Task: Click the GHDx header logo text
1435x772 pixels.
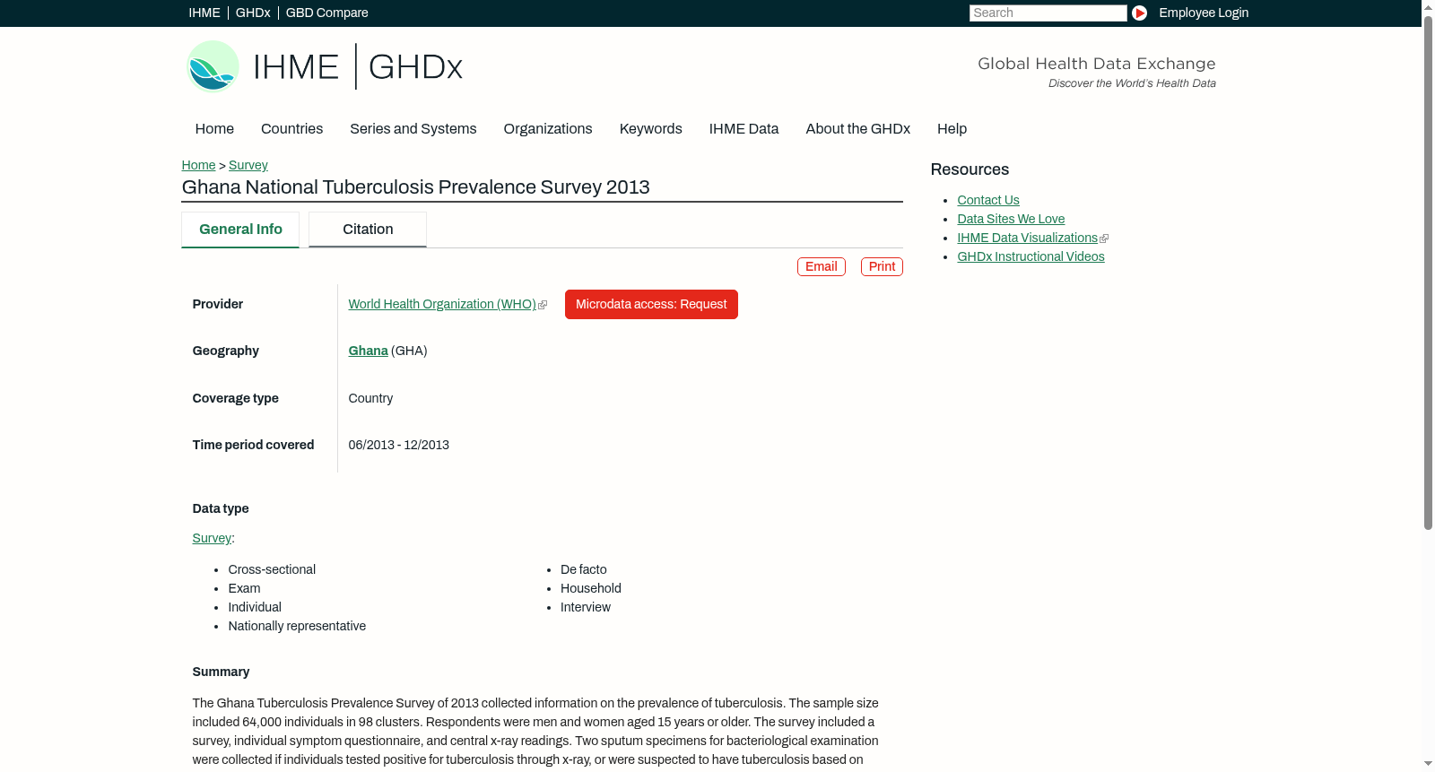Action: click(x=415, y=67)
